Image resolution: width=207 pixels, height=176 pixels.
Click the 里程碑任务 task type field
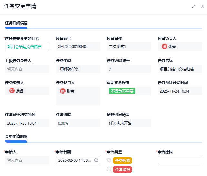69,69
